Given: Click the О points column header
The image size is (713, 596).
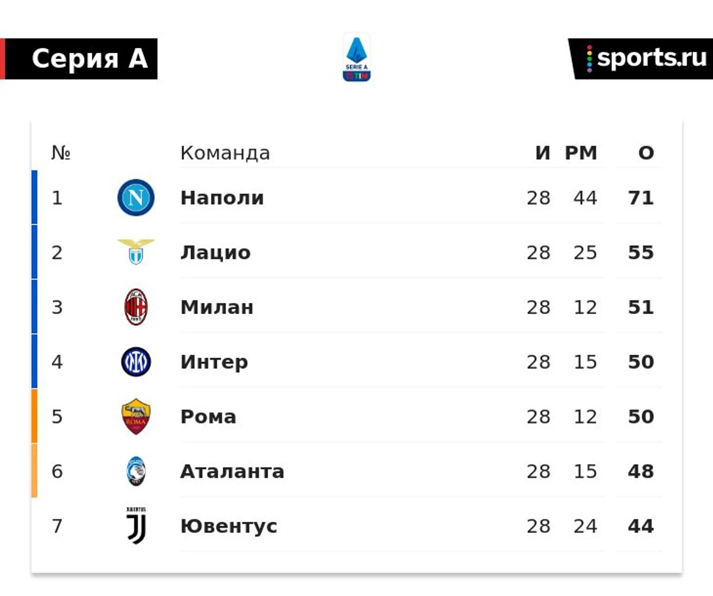Looking at the screenshot, I should 646,153.
